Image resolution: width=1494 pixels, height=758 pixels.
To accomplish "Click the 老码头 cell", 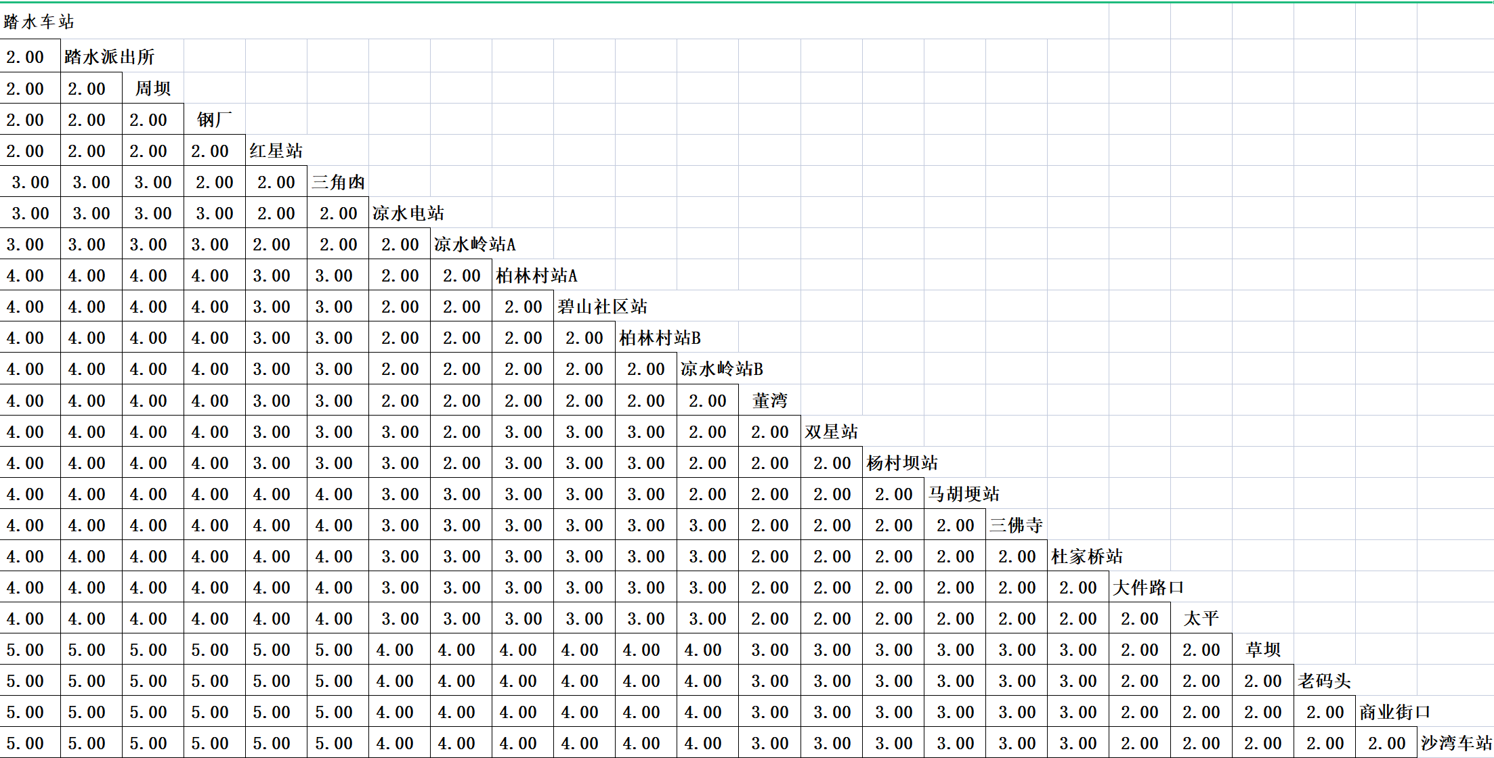I will point(1325,680).
